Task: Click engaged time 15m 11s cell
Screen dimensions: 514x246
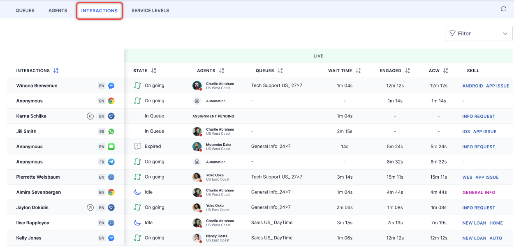Action: [x=395, y=177]
